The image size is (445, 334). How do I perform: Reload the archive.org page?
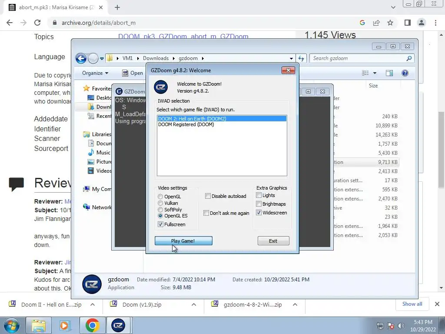coord(37,23)
